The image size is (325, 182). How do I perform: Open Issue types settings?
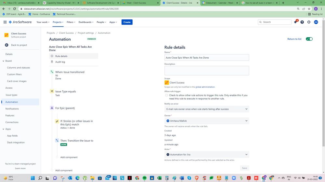tap(11, 95)
